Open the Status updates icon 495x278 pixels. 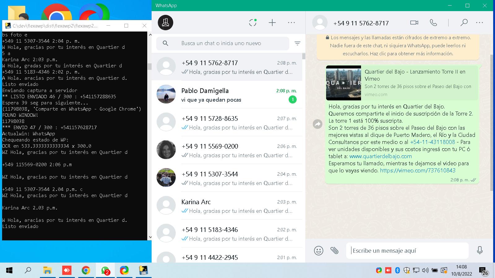tap(253, 23)
